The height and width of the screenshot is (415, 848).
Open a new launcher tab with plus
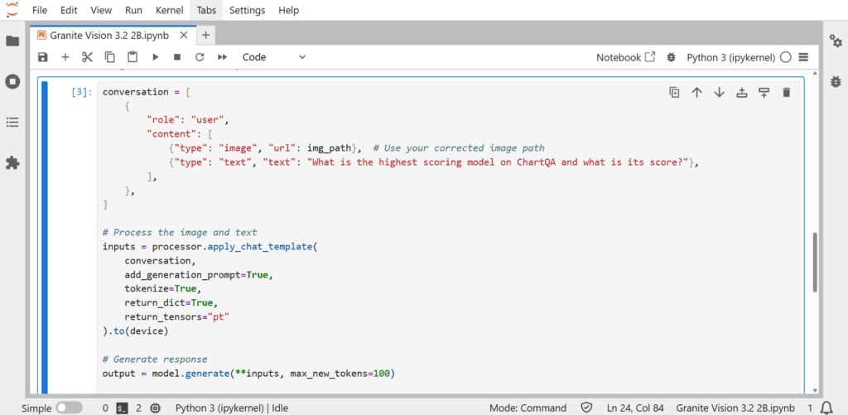point(205,35)
